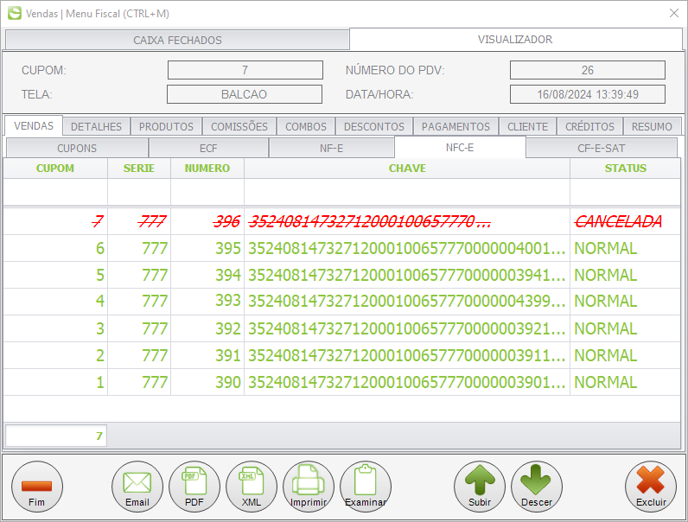Open the COMBOS tab
Image resolution: width=688 pixels, height=522 pixels.
(x=306, y=127)
